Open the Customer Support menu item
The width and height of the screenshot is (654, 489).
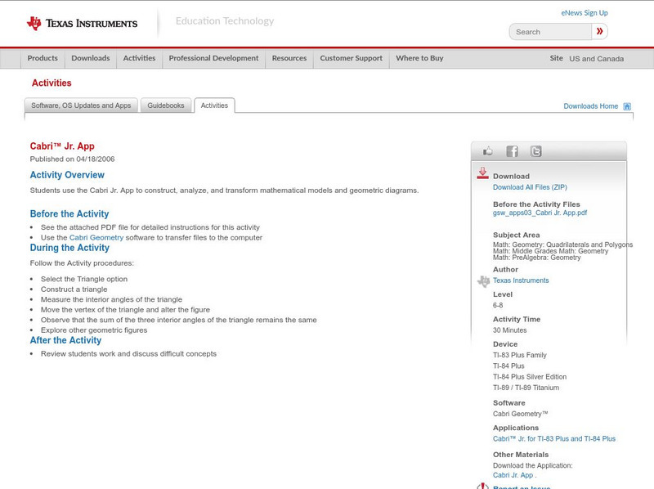[351, 58]
